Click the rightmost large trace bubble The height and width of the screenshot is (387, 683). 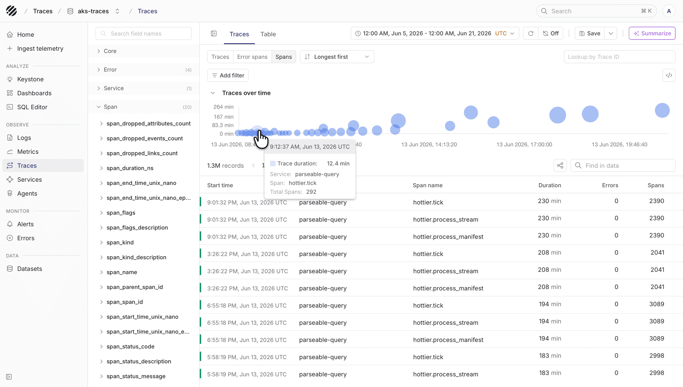pyautogui.click(x=662, y=110)
